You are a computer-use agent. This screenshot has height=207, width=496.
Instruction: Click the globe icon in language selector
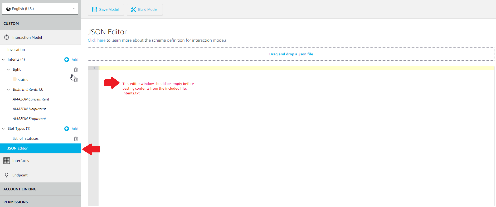pos(8,9)
